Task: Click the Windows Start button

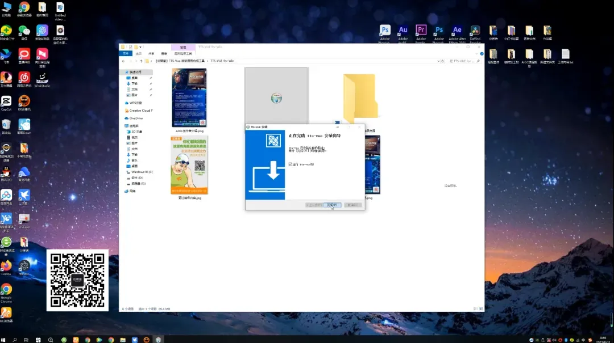Action: click(x=4, y=340)
